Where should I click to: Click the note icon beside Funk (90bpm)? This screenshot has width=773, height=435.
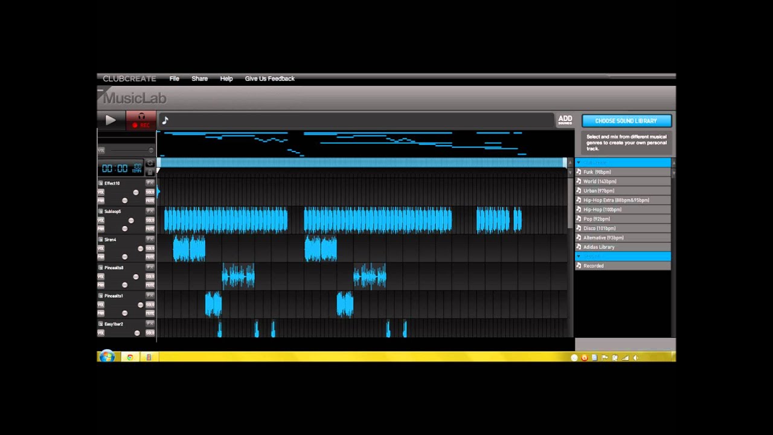[579, 172]
